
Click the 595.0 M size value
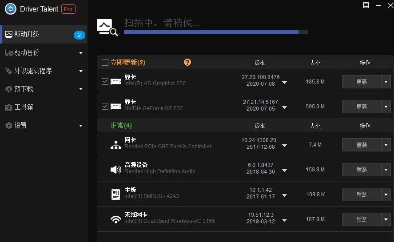315,107
